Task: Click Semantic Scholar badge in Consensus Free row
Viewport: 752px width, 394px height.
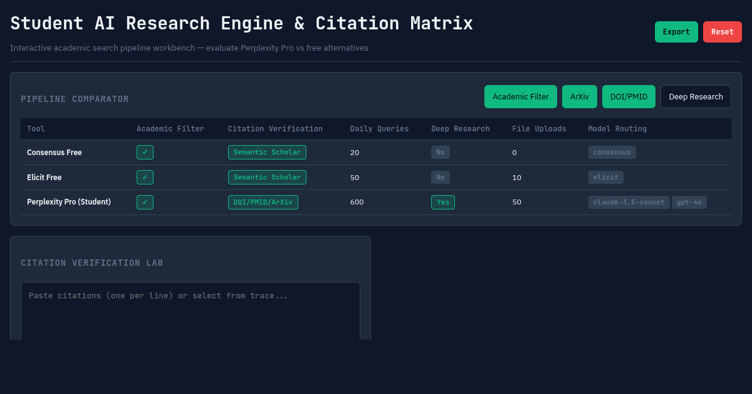Action: [x=267, y=152]
